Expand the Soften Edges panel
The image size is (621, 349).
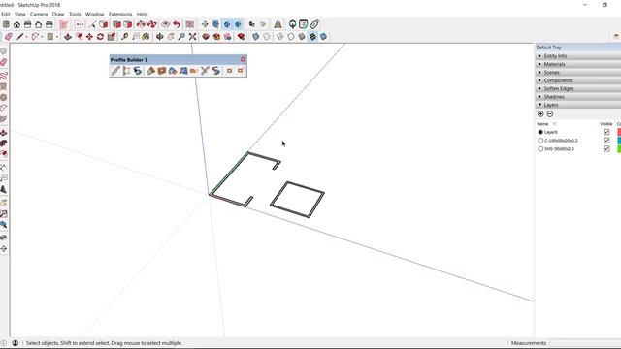[x=578, y=88]
